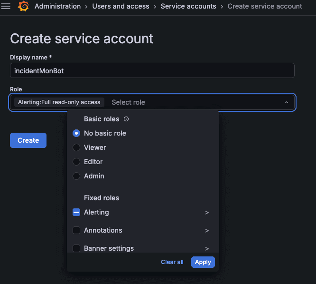Image resolution: width=316 pixels, height=284 pixels.
Task: Go to Users and access breadcrumb
Action: [x=121, y=6]
